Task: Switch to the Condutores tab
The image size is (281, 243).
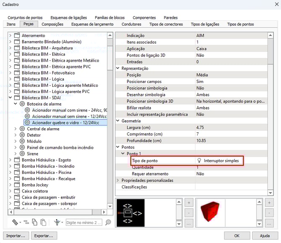Action: (131, 24)
